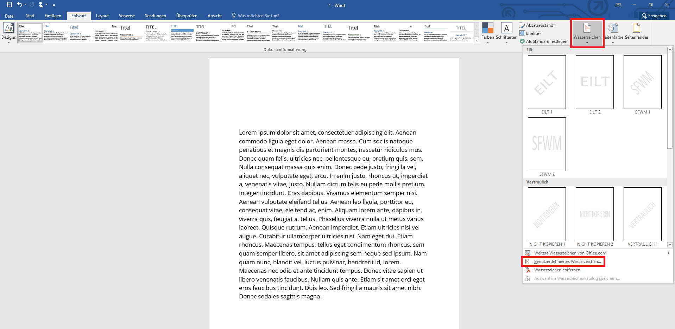Expand the document formatting gallery arrow
675x329 pixels.
(x=477, y=40)
